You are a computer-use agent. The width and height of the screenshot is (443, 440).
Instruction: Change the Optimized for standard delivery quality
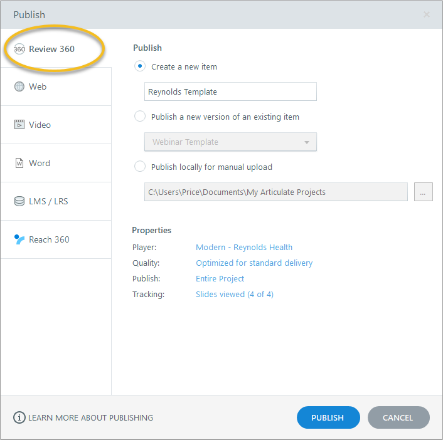click(254, 263)
